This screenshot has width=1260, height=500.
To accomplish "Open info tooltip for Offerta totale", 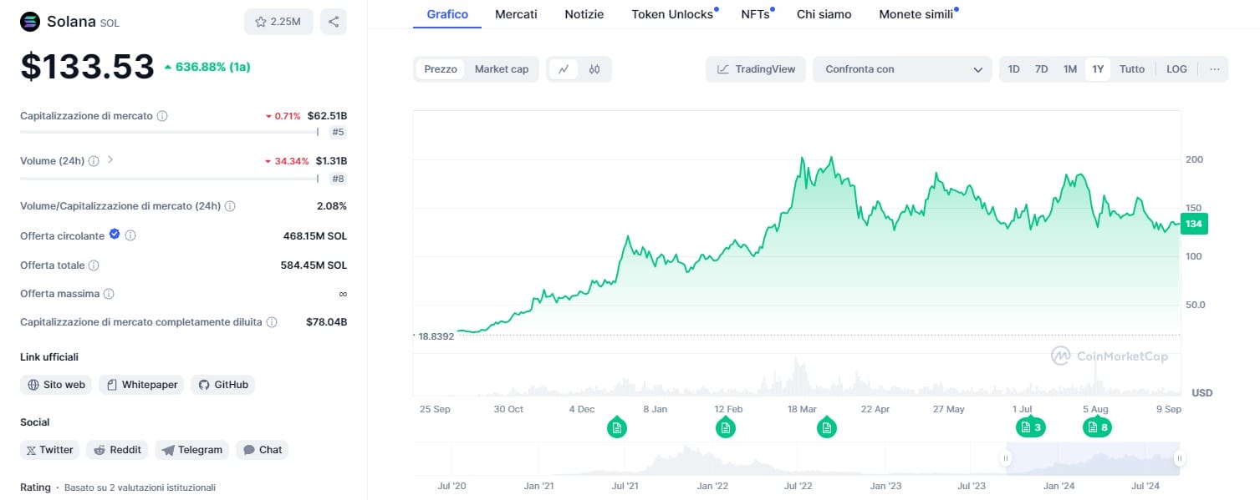I will pyautogui.click(x=94, y=265).
